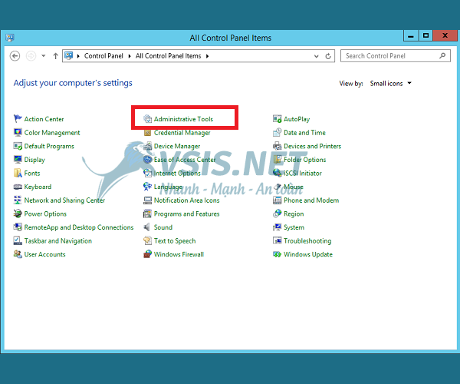Expand the address bar history dropdown
Image resolution: width=460 pixels, height=384 pixels.
[x=316, y=56]
